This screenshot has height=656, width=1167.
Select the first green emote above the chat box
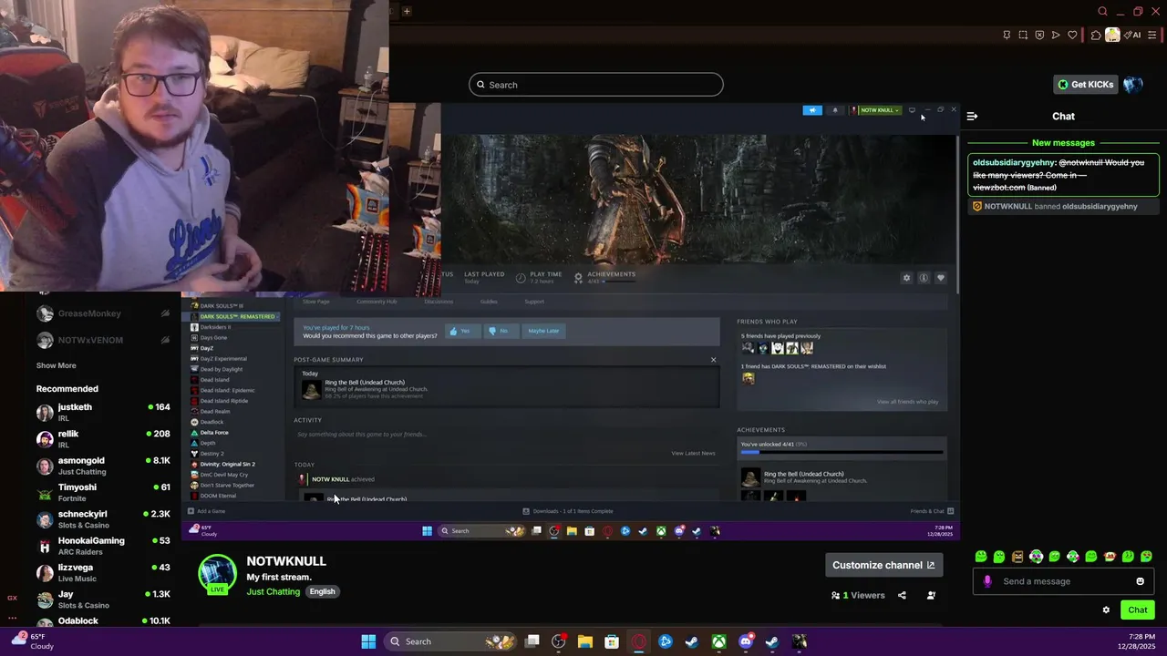(981, 556)
